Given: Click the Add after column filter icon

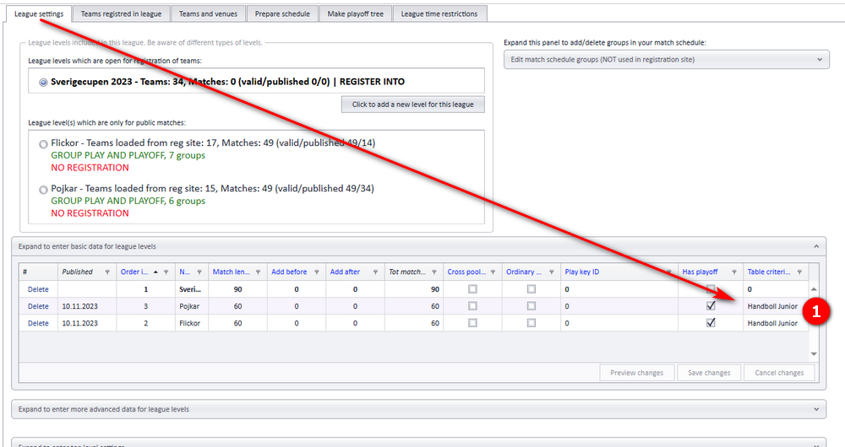Looking at the screenshot, I should point(376,272).
